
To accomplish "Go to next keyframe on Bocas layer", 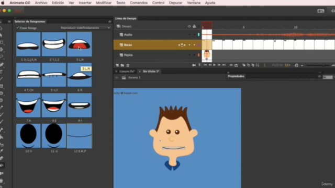I will 185,45.
